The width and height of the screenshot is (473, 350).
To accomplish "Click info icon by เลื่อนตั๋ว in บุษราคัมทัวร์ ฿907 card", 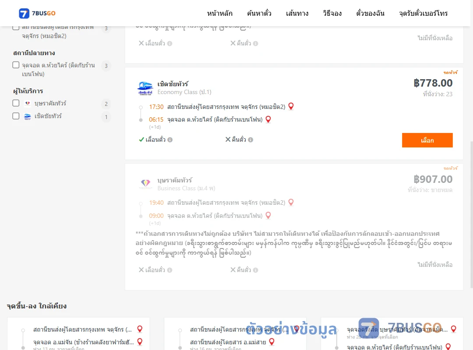I will tap(170, 270).
